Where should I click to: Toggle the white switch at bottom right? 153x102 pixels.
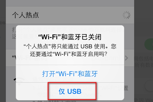[149, 86]
